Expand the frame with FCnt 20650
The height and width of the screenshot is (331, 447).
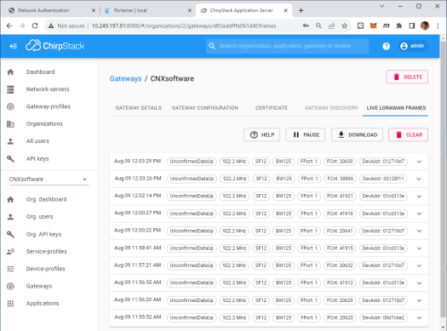(419, 162)
